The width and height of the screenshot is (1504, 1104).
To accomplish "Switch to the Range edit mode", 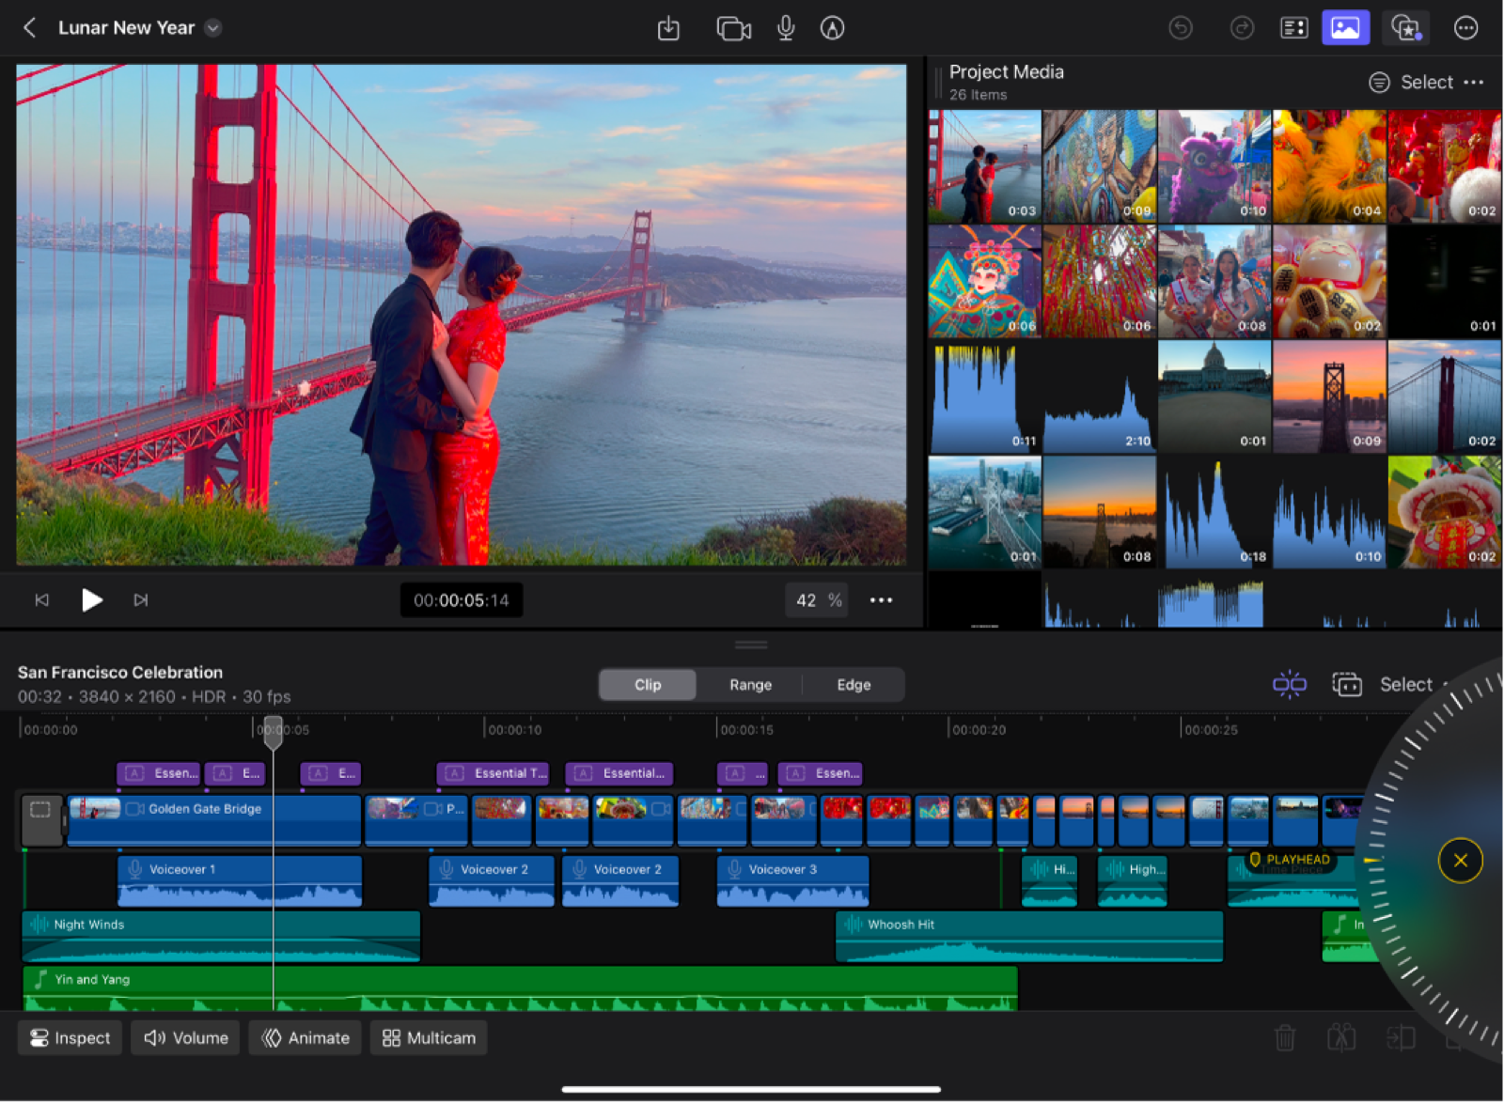I will (x=749, y=684).
